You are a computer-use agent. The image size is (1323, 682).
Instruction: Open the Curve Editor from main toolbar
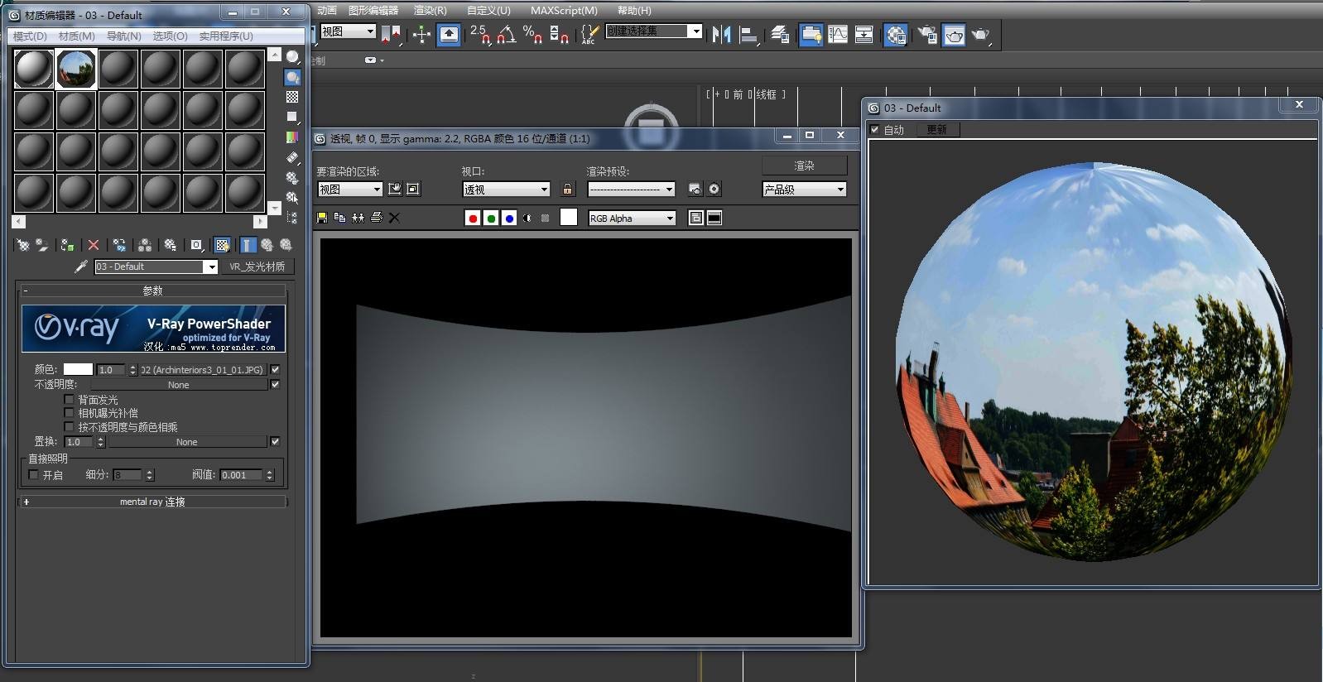[838, 34]
